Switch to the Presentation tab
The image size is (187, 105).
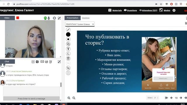[x=72, y=18]
